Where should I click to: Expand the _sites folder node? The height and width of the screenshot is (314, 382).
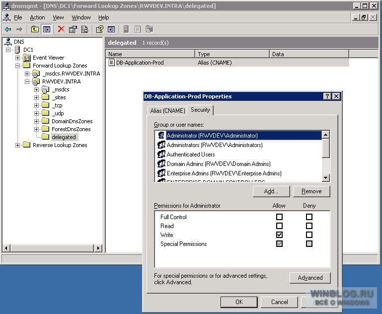(36, 97)
